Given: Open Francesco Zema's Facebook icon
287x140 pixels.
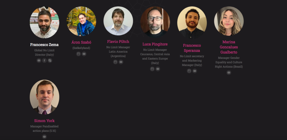Looking at the screenshot, I should (44, 61).
